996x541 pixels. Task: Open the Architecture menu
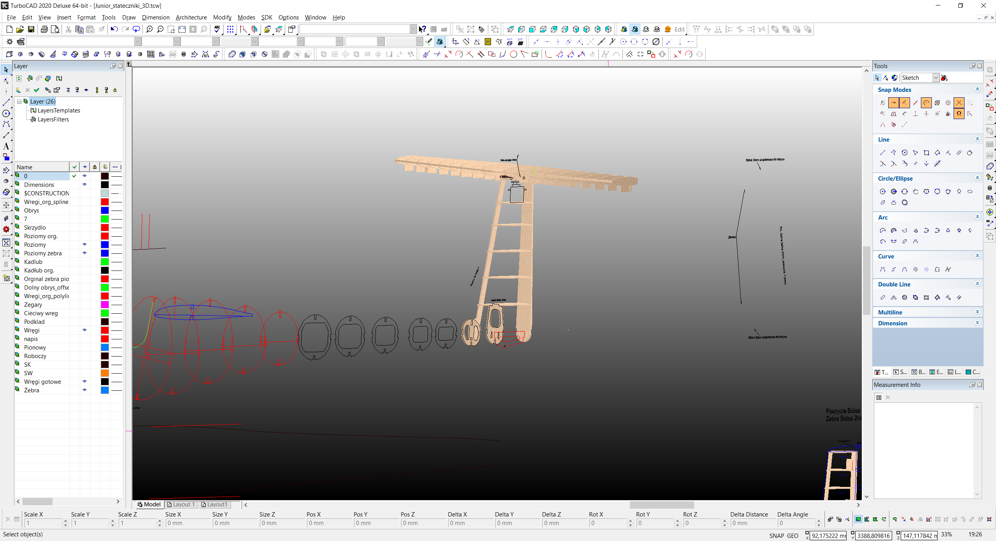pyautogui.click(x=191, y=18)
